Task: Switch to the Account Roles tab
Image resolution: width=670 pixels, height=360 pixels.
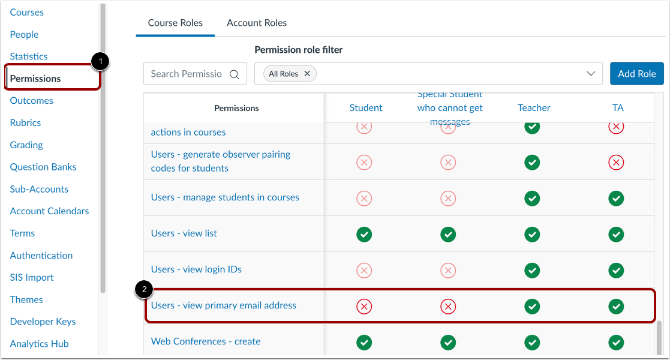Action: 257,23
